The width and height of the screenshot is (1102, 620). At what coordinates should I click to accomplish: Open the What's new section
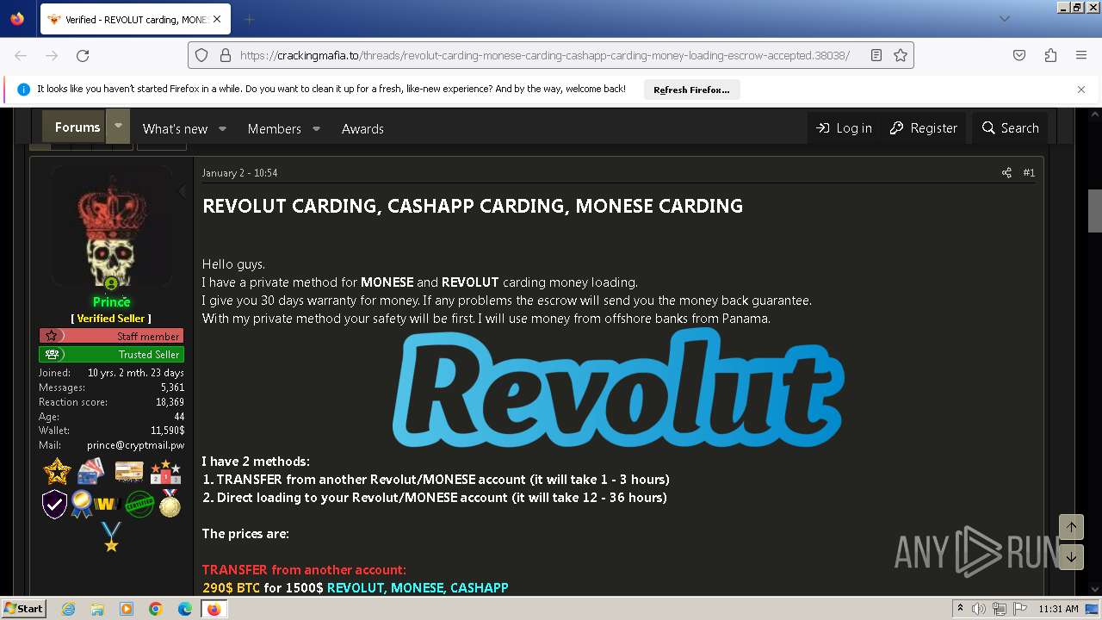pos(175,128)
